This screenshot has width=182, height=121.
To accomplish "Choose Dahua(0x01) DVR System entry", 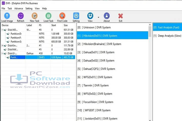I will 112,52.
